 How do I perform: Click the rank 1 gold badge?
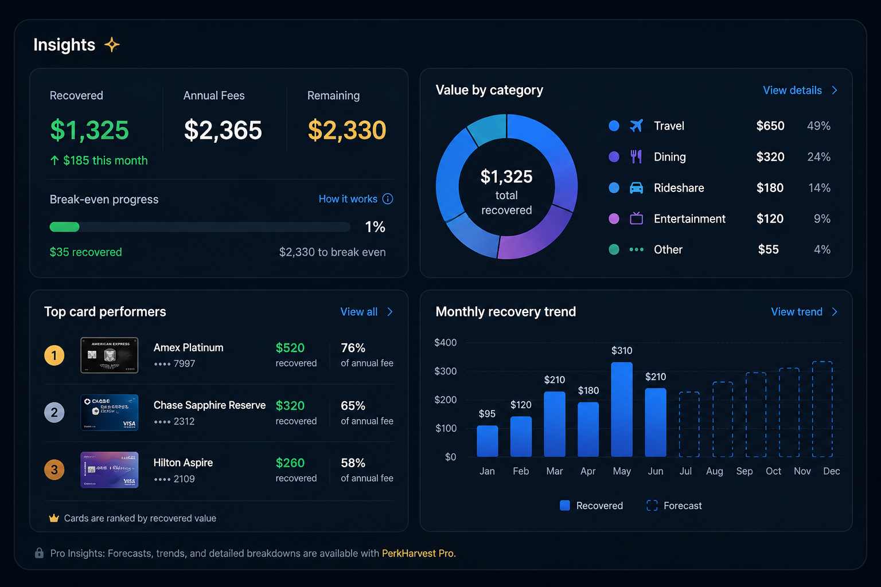click(54, 355)
